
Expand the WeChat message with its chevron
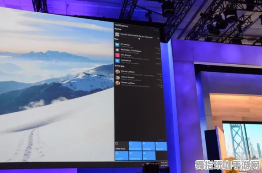tap(158, 38)
